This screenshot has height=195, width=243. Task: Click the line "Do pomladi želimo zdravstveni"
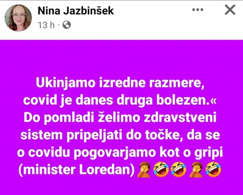(120, 118)
